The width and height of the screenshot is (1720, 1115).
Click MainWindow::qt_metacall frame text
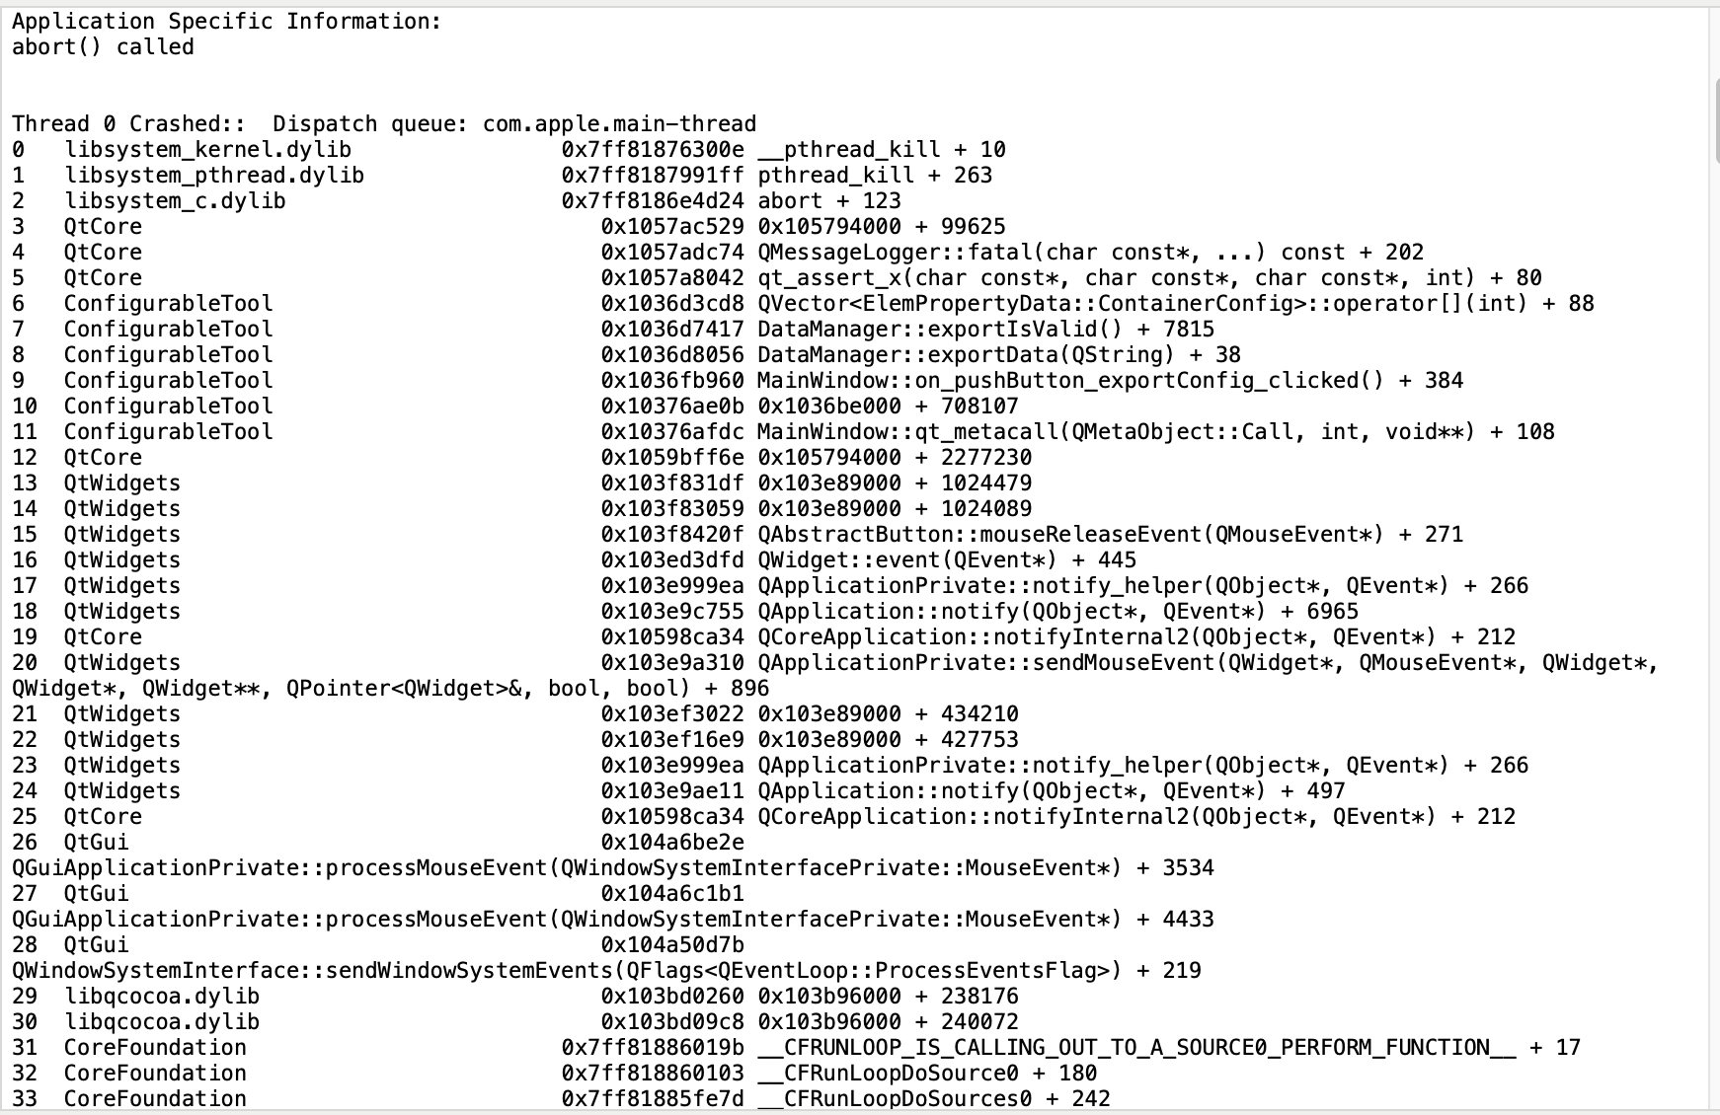(x=1156, y=432)
